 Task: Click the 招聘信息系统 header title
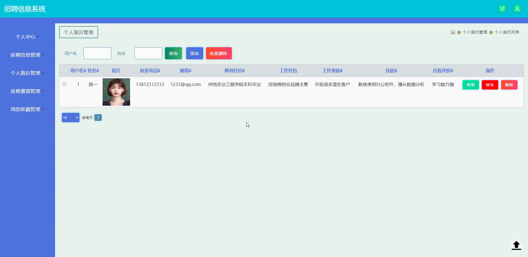[25, 9]
